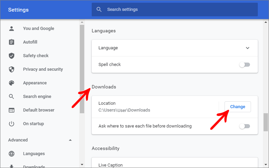Click the Privacy and security shield icon
This screenshot has width=269, height=168.
[12, 69]
